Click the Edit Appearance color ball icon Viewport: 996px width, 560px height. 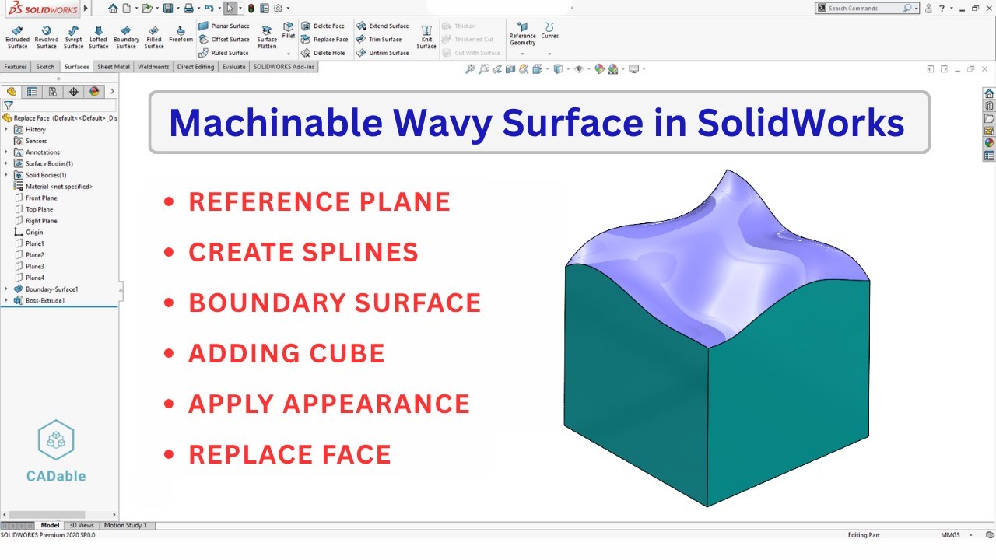pyautogui.click(x=599, y=69)
